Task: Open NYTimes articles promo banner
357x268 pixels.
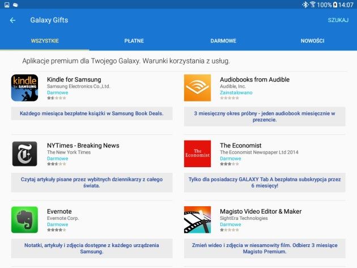Action: (x=92, y=182)
